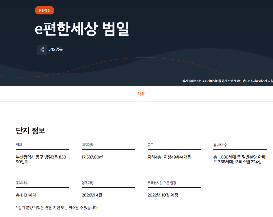Click the 입주예정 label
Screen dimensions: 273x217
87,183
